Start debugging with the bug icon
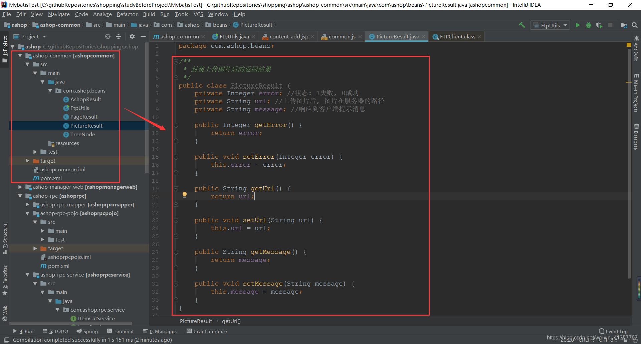Viewport: 641px width, 344px height. pos(589,25)
